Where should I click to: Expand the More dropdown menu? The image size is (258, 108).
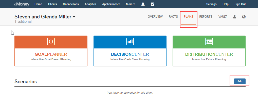[131, 4]
